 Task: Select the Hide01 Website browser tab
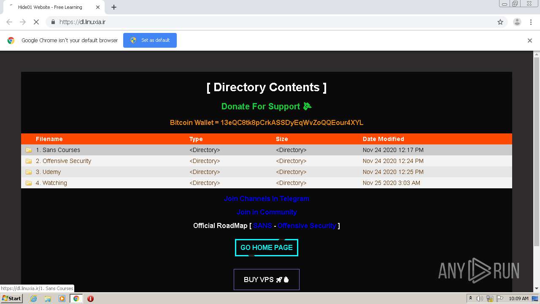(53, 7)
